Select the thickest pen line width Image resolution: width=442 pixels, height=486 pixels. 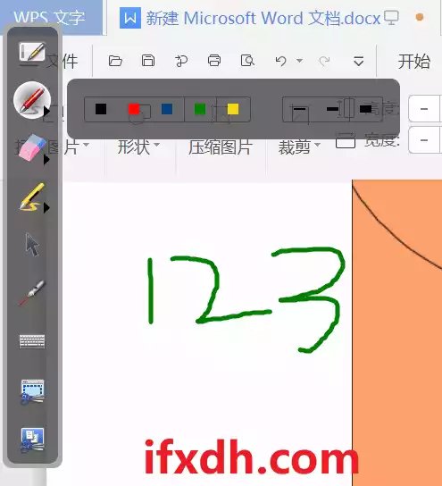pyautogui.click(x=365, y=109)
